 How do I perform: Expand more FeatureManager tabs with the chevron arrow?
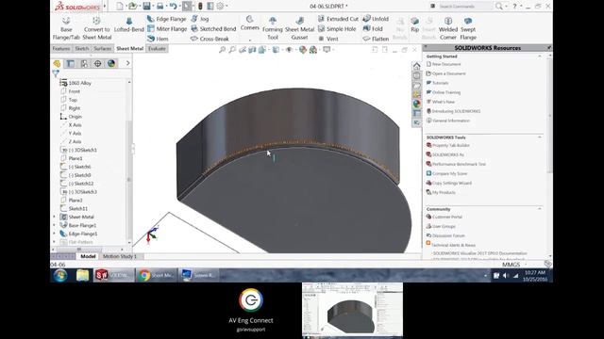point(127,63)
